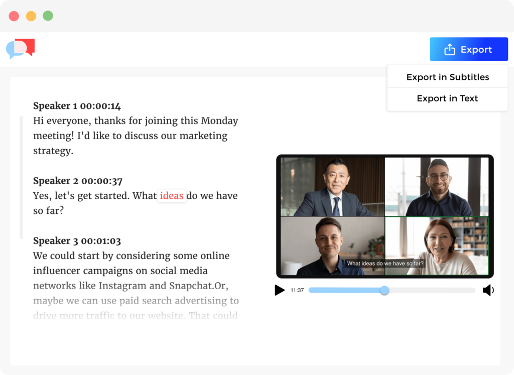Click the blue Export button
The image size is (514, 375).
click(x=469, y=49)
